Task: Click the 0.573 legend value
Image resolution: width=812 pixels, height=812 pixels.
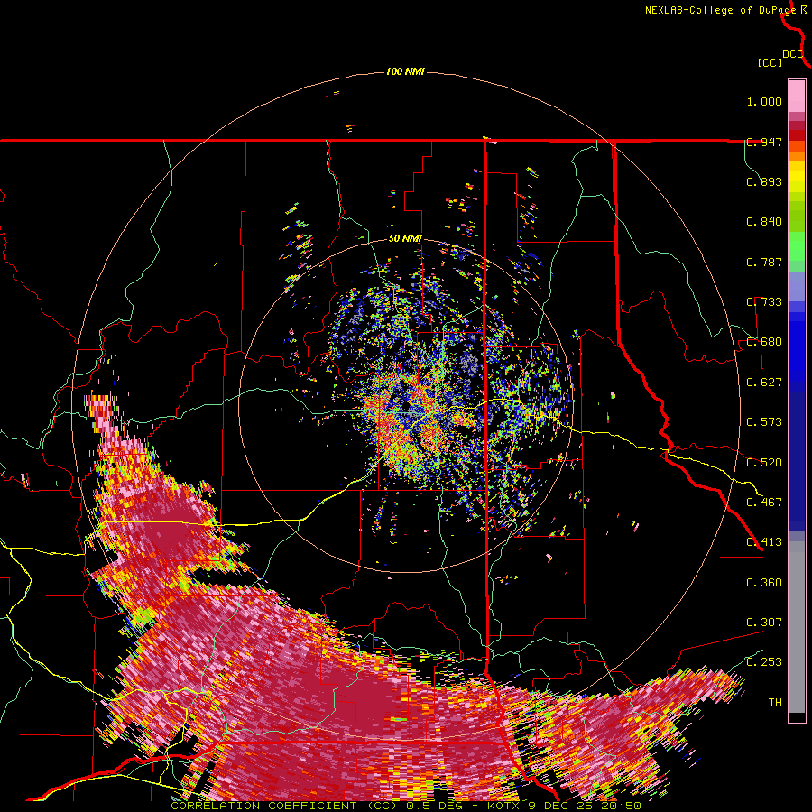Action: (x=764, y=422)
